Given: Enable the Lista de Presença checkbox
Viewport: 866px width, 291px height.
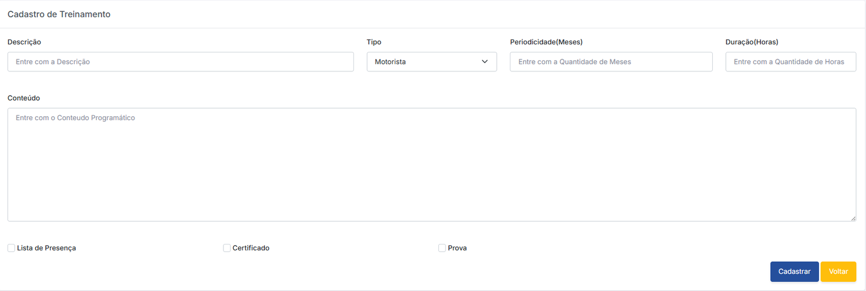Looking at the screenshot, I should click(x=11, y=248).
